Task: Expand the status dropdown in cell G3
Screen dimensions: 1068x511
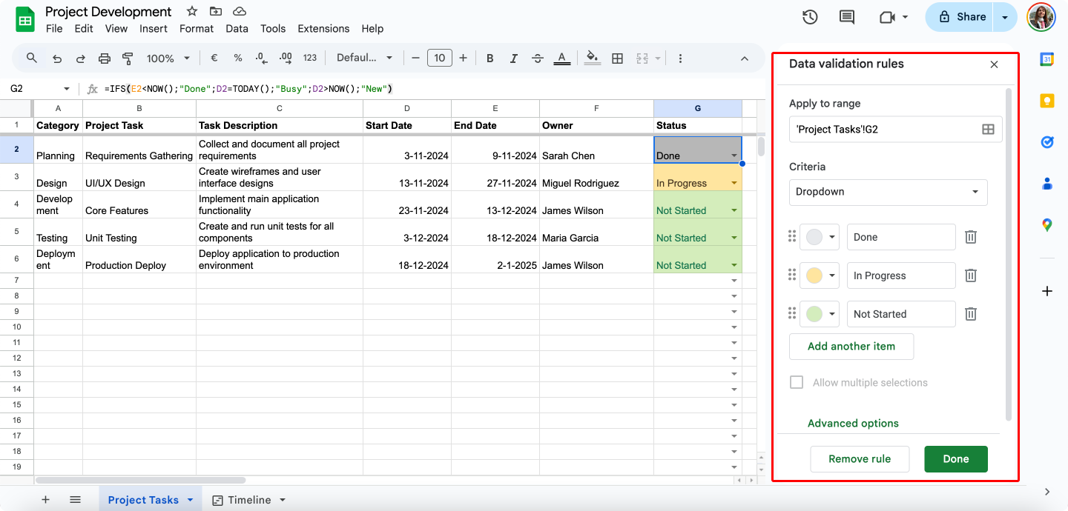Action: tap(734, 183)
